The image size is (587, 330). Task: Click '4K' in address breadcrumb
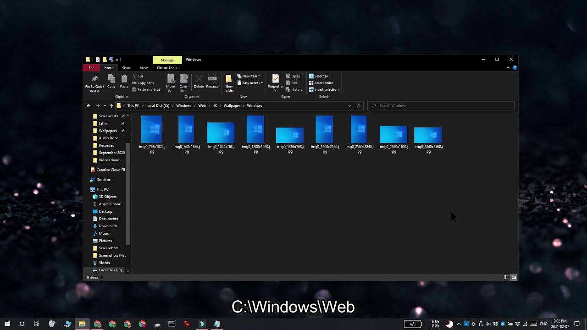[215, 106]
